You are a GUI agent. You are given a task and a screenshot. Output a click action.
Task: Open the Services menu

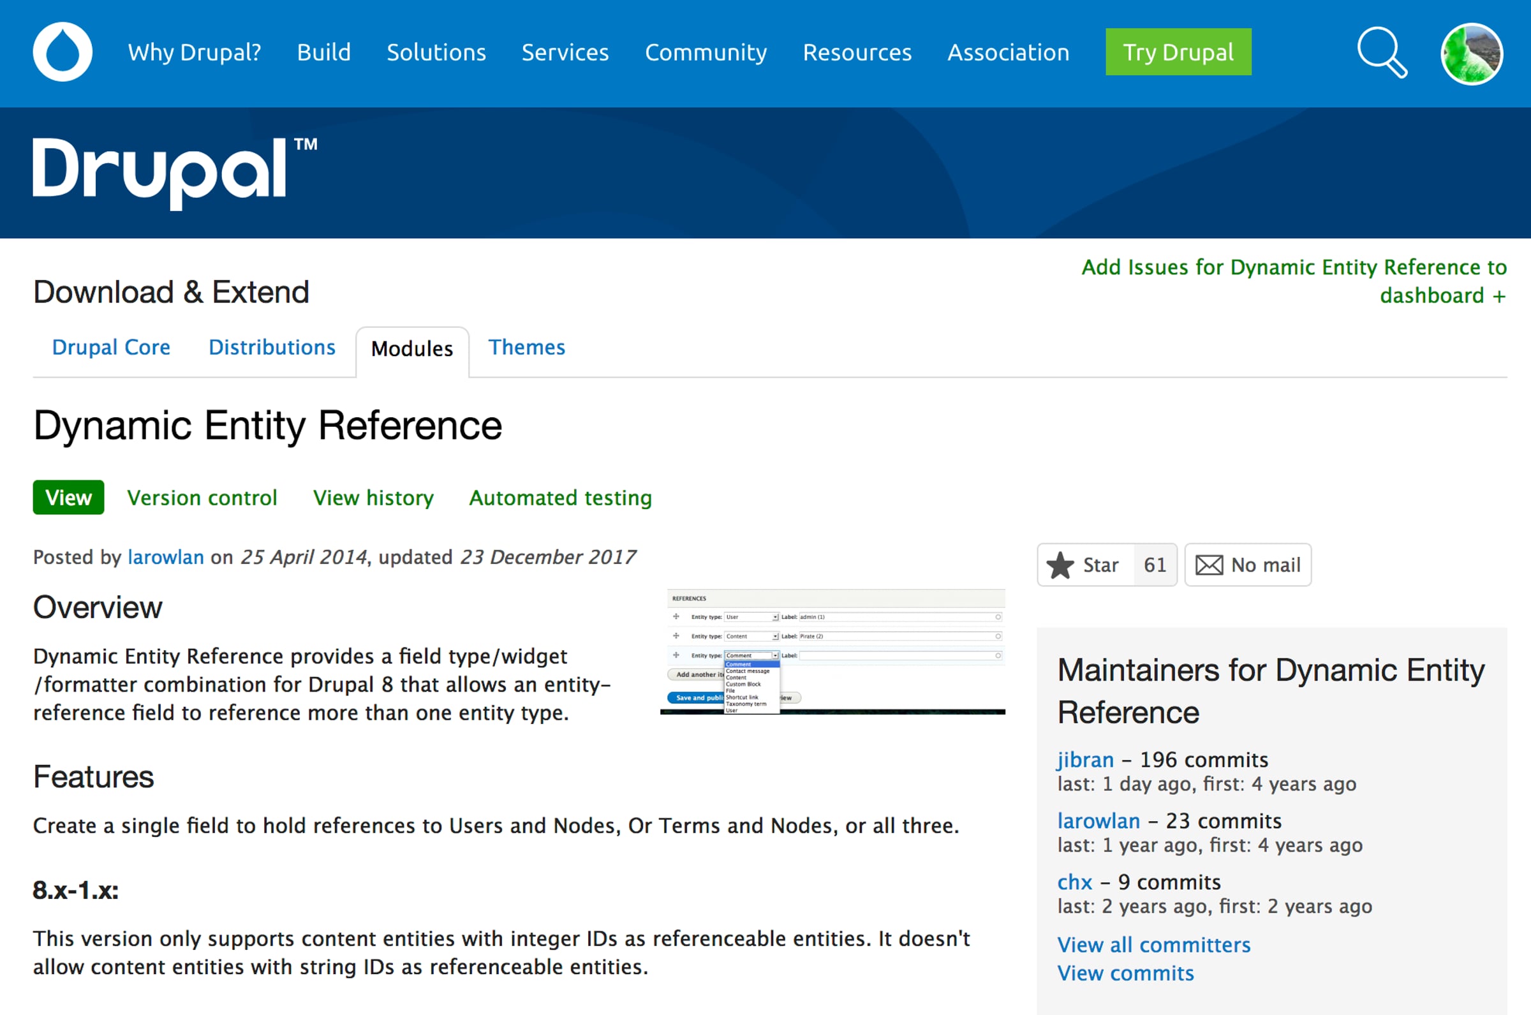point(565,52)
